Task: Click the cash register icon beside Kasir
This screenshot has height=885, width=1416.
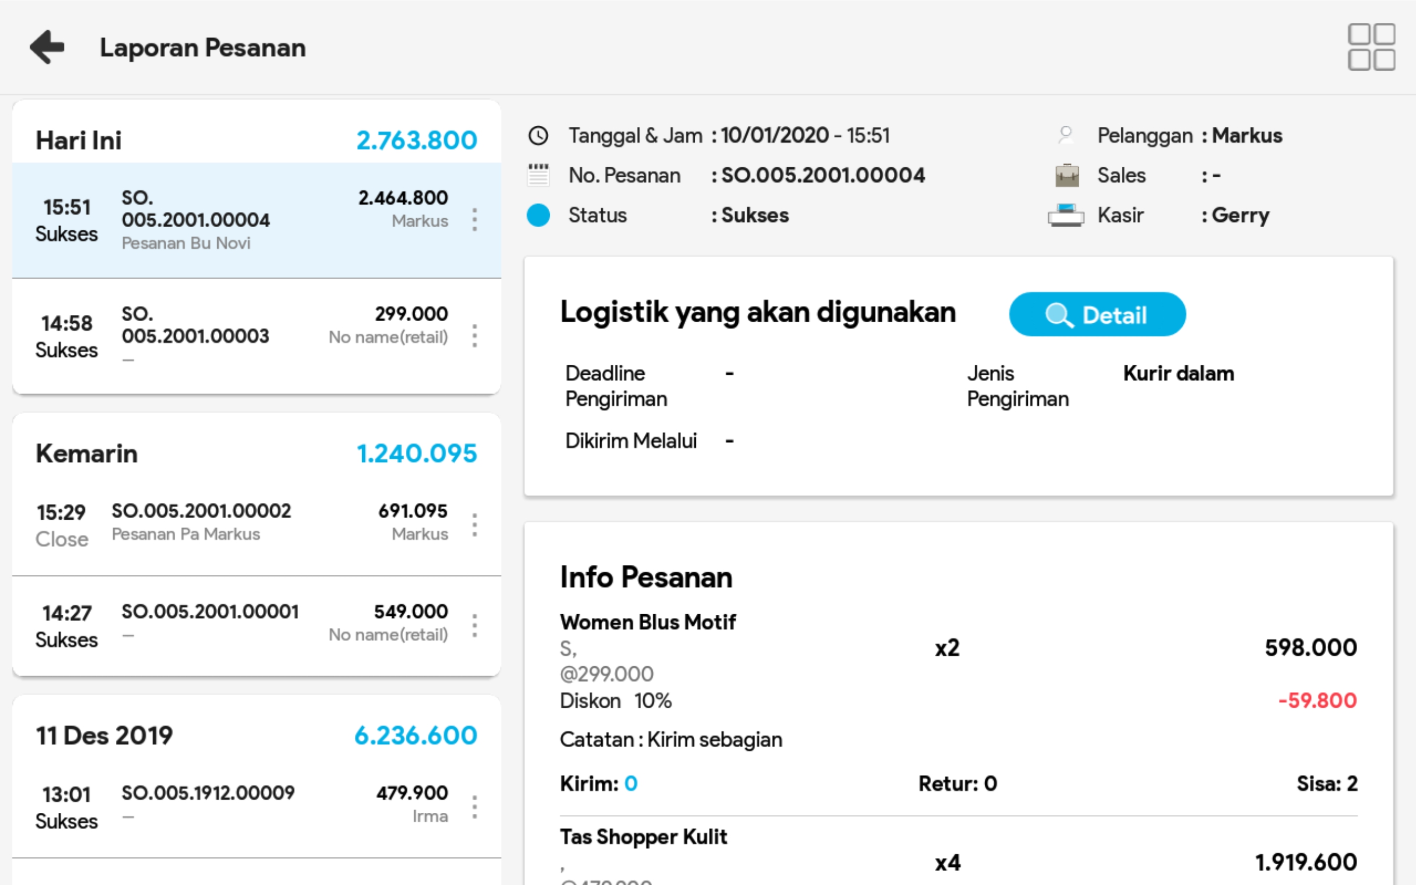Action: [1065, 215]
